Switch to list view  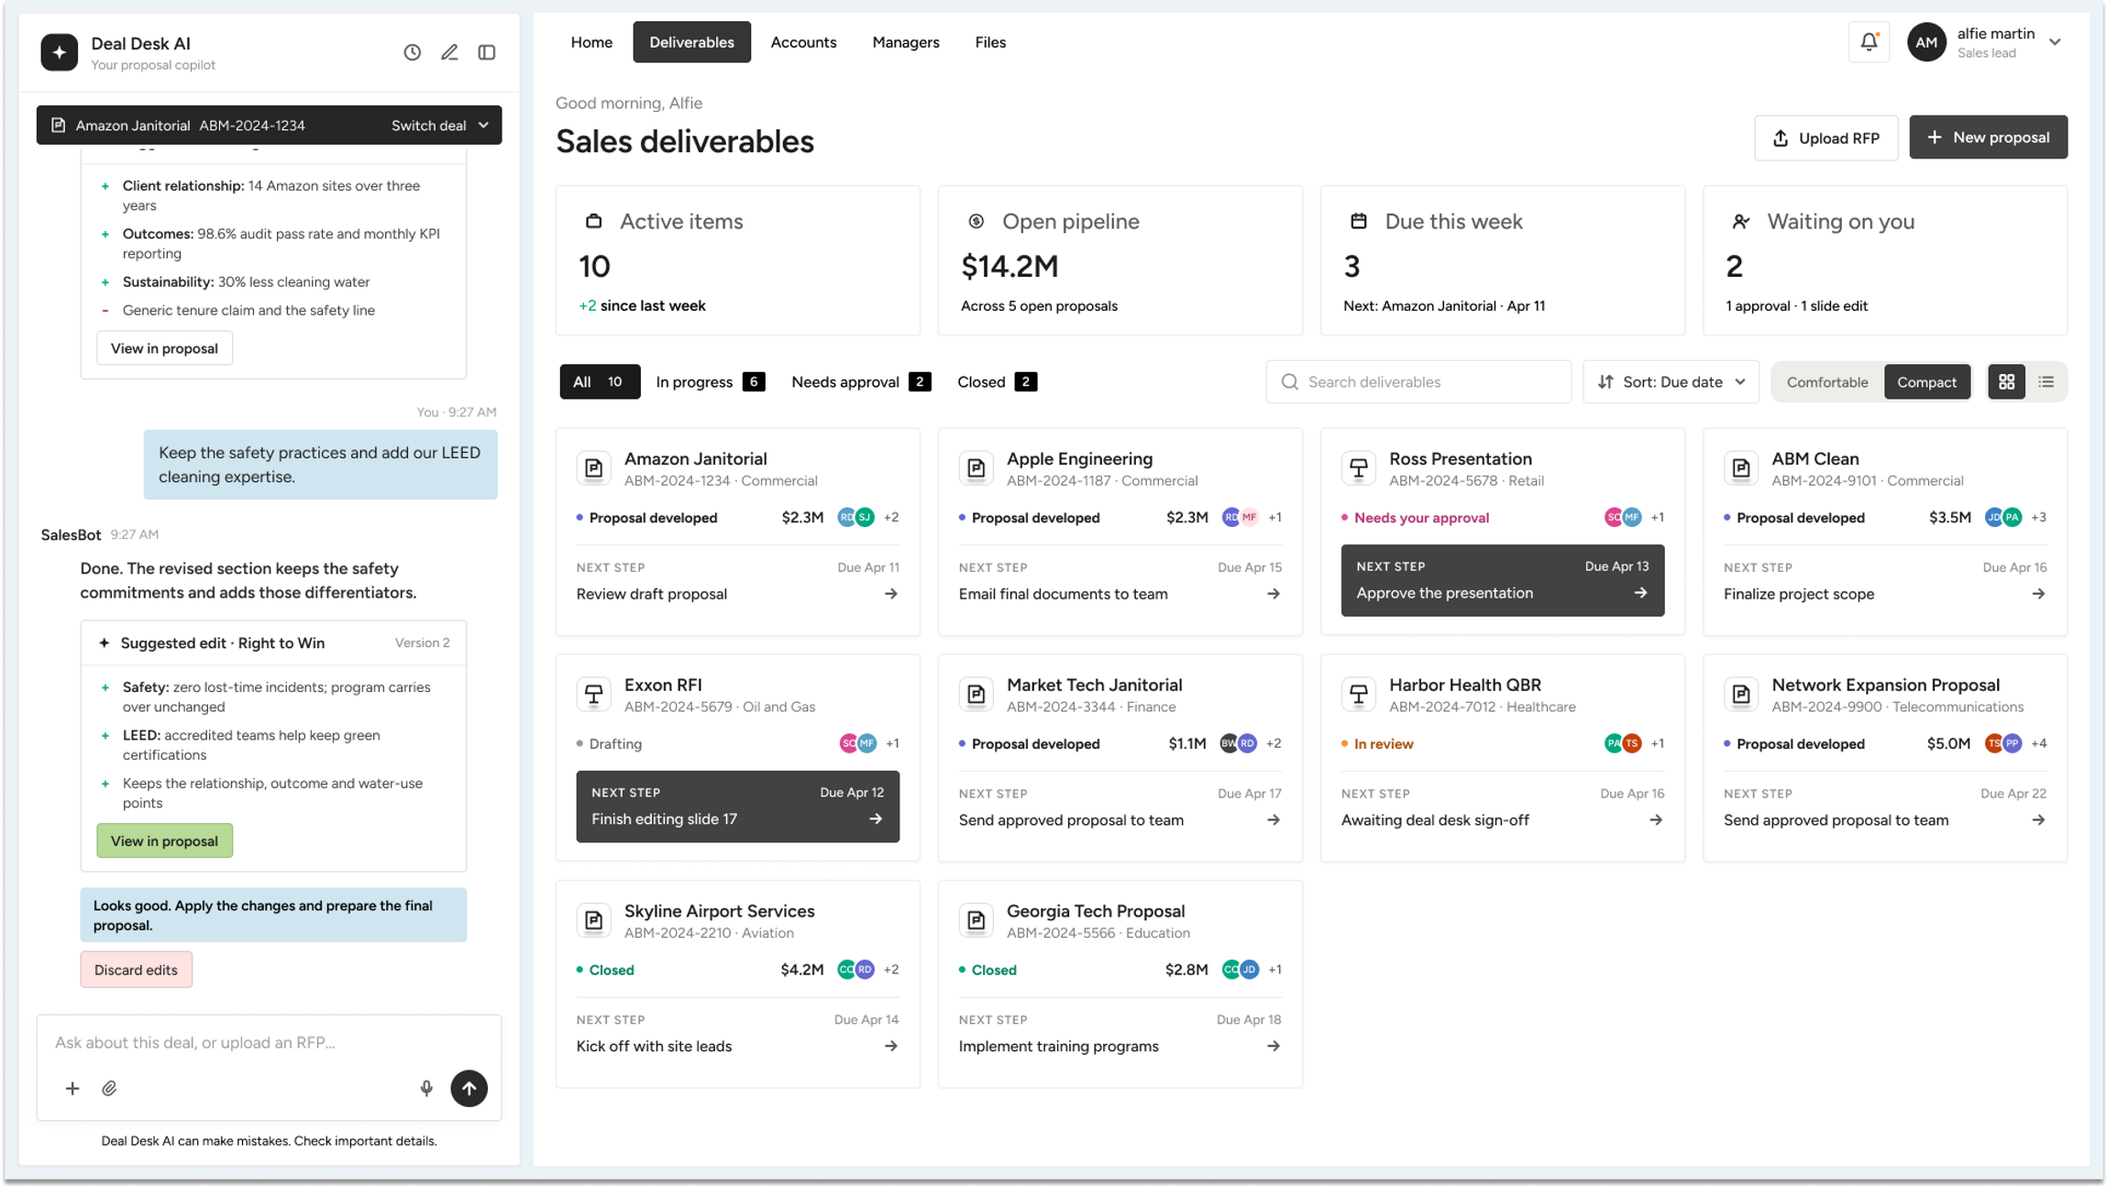point(2046,382)
